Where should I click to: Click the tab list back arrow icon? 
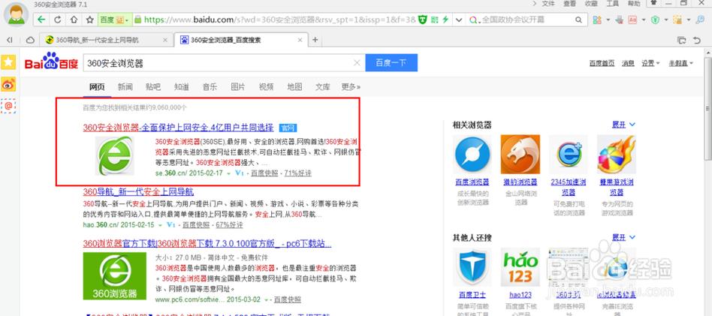(x=10, y=40)
